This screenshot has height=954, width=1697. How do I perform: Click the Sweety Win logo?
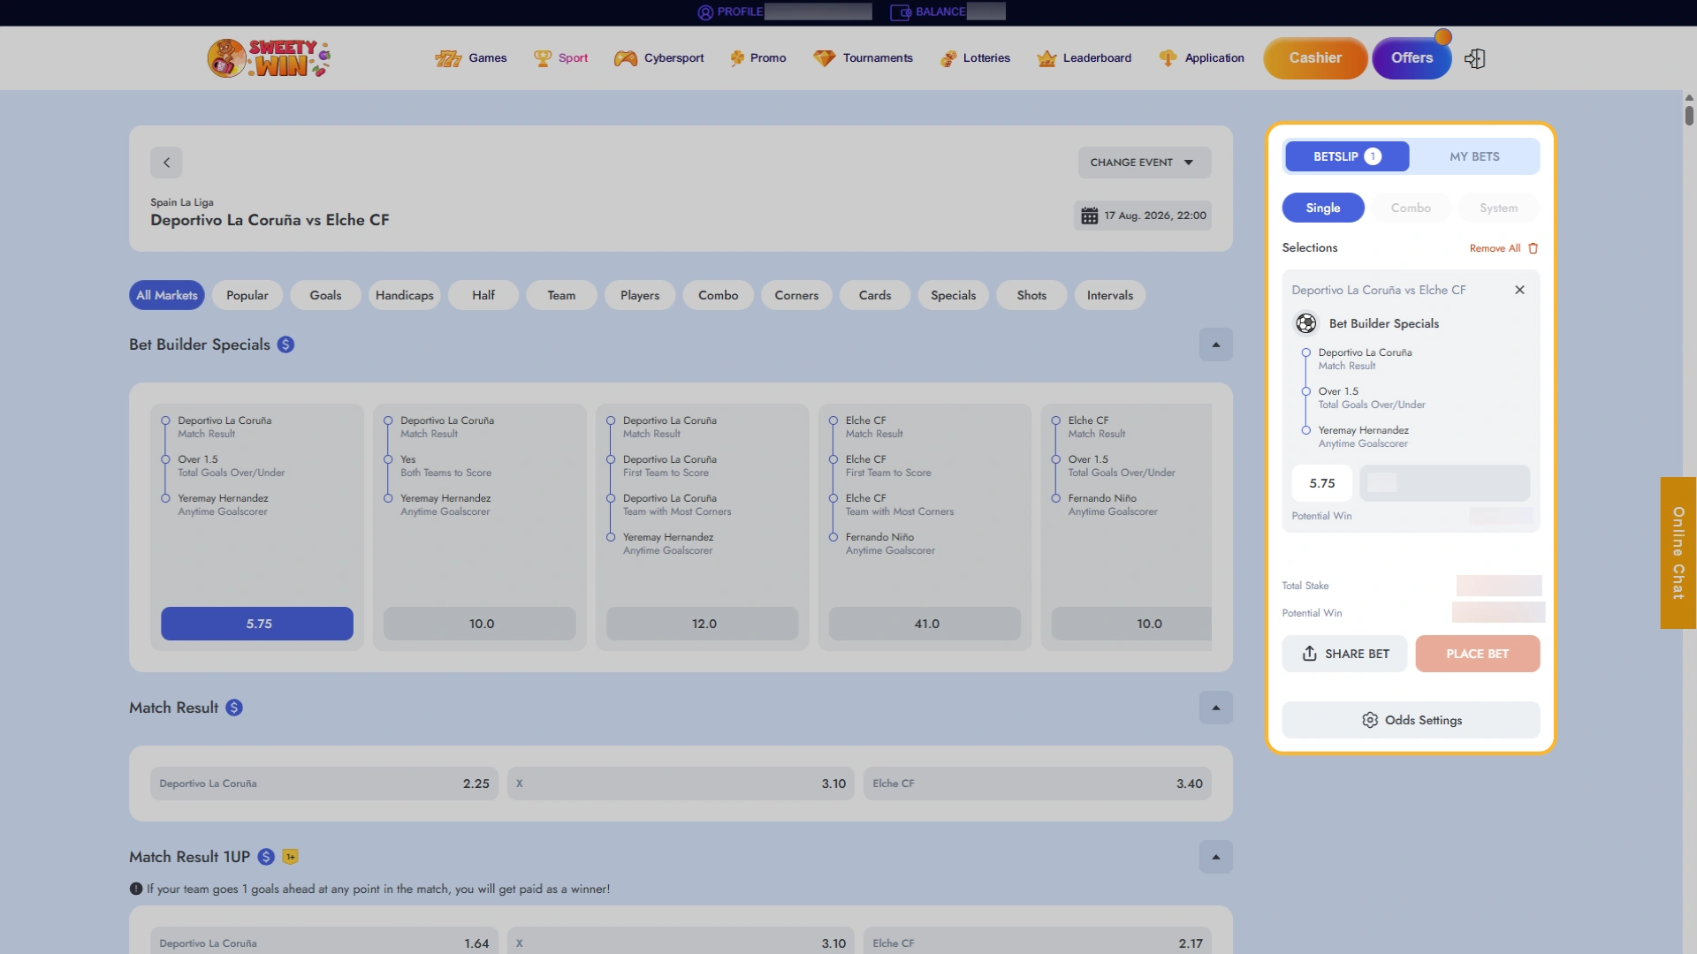[x=269, y=58]
